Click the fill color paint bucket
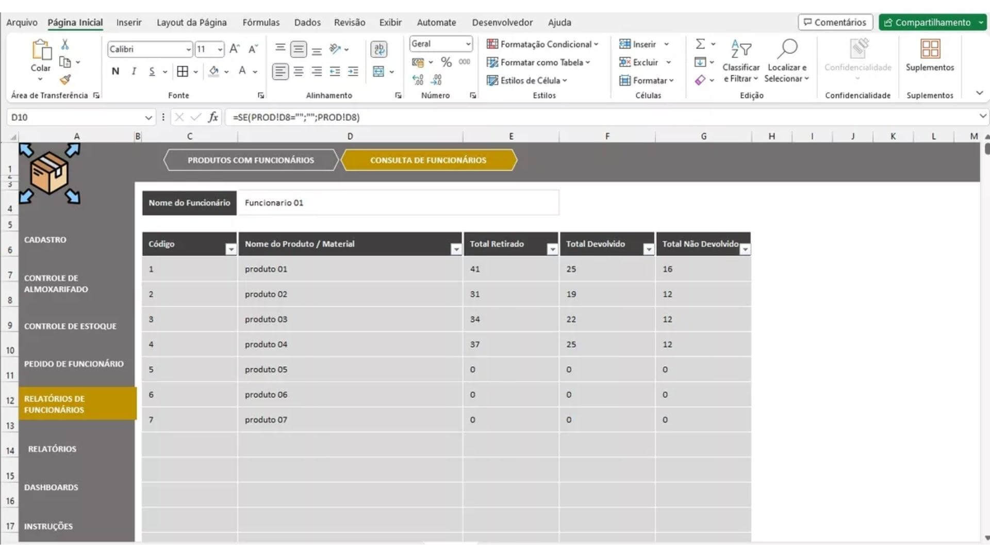This screenshot has height=557, width=990. click(213, 71)
